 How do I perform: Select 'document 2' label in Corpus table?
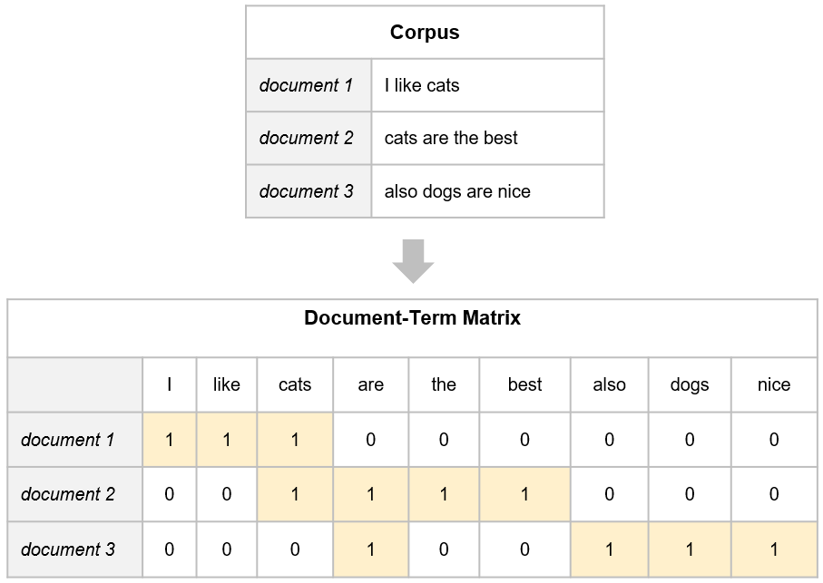click(308, 139)
